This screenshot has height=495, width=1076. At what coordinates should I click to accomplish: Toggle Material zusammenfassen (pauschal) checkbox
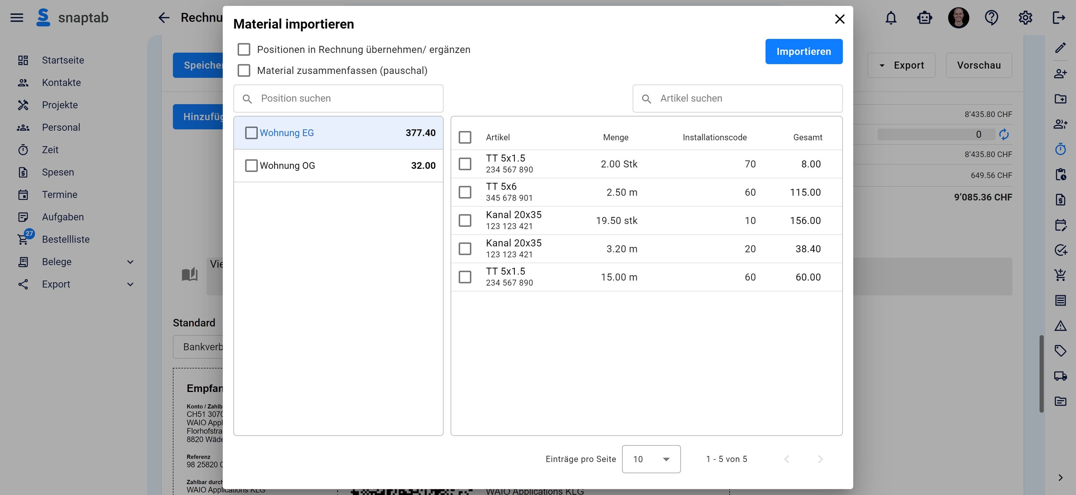[244, 70]
